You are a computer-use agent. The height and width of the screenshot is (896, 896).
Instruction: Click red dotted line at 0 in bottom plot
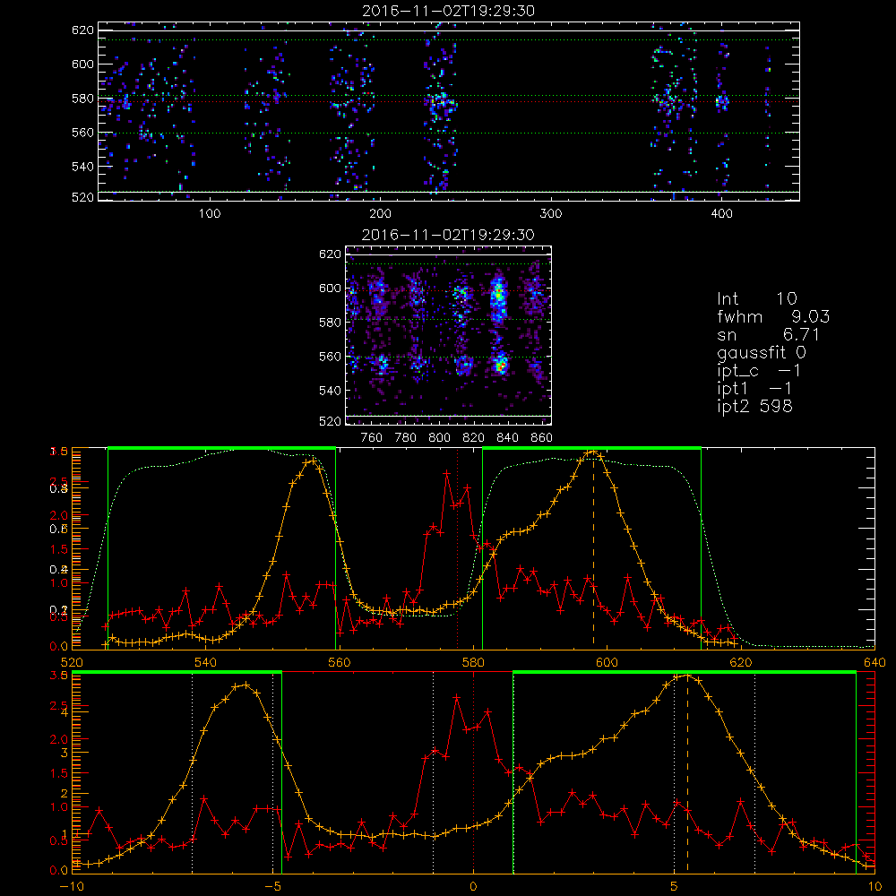[x=473, y=772]
